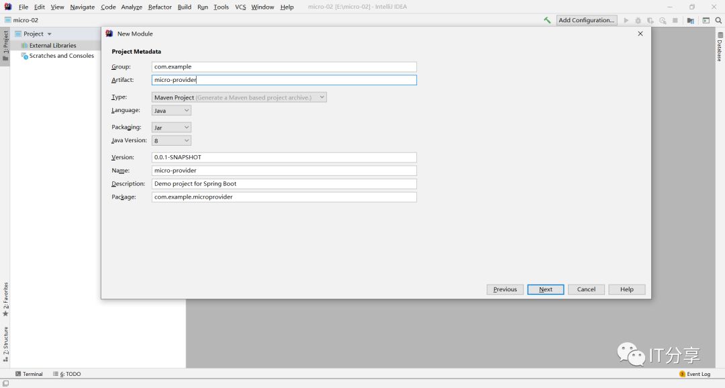Open the Navigate menu
Viewport: 725px width, 388px height.
pos(83,7)
